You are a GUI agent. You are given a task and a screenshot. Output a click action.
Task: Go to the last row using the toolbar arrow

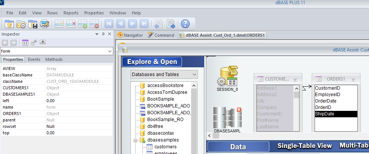tap(144, 24)
